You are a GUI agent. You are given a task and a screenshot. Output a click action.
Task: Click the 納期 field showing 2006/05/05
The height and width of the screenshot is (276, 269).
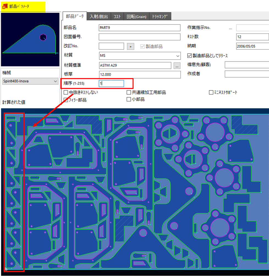[x=253, y=46]
